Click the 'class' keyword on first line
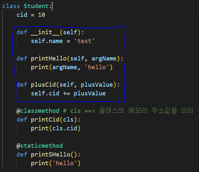Screen dimensions: 199x172 [11, 6]
